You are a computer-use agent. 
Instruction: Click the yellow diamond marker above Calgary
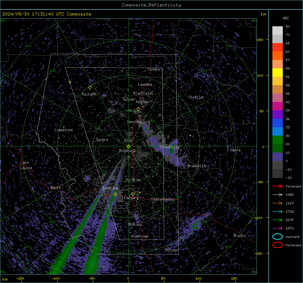tap(133, 194)
